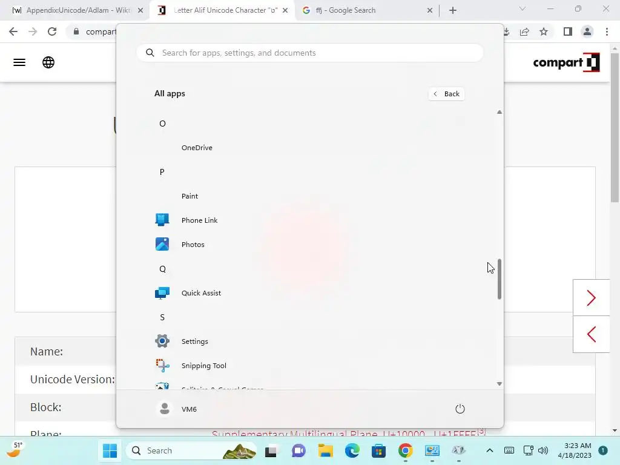Open the volume control in system tray
Image resolution: width=620 pixels, height=465 pixels.
point(543,450)
